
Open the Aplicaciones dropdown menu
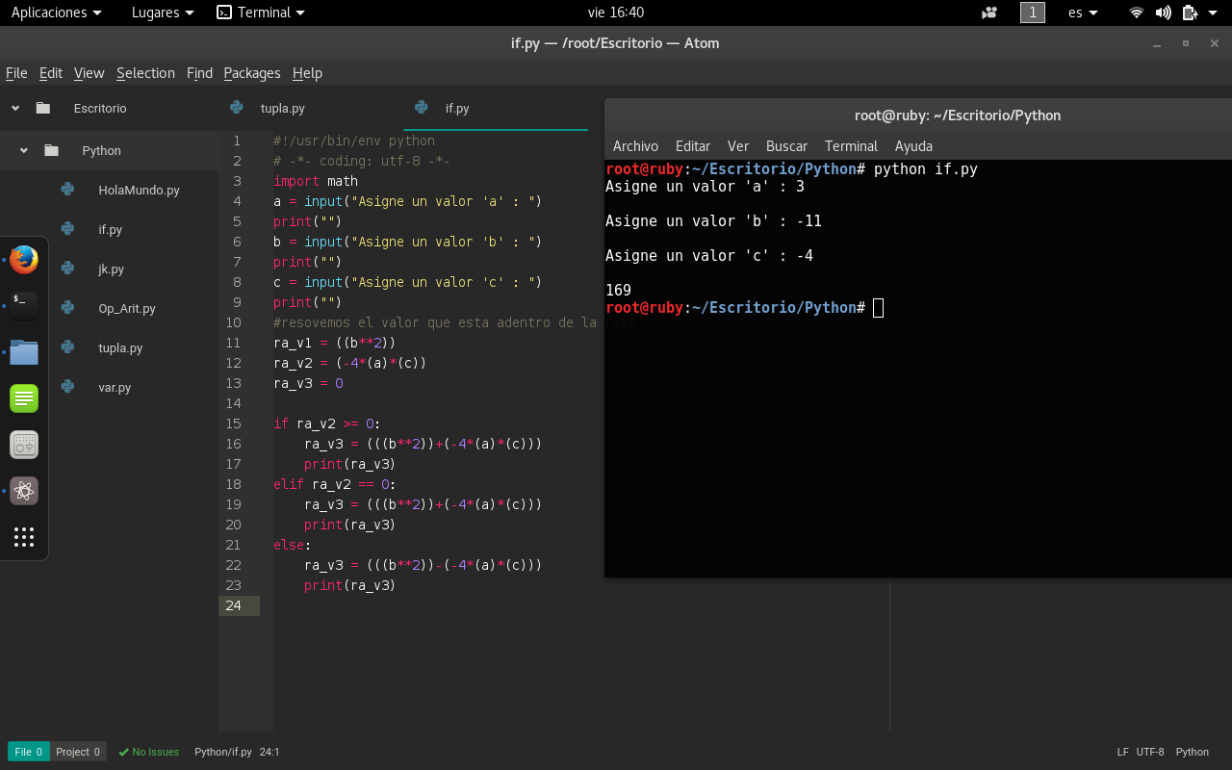pos(56,13)
